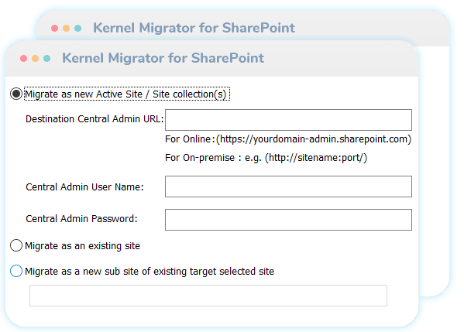
Task: Click the Destination Central Admin URL label
Action: [95, 119]
